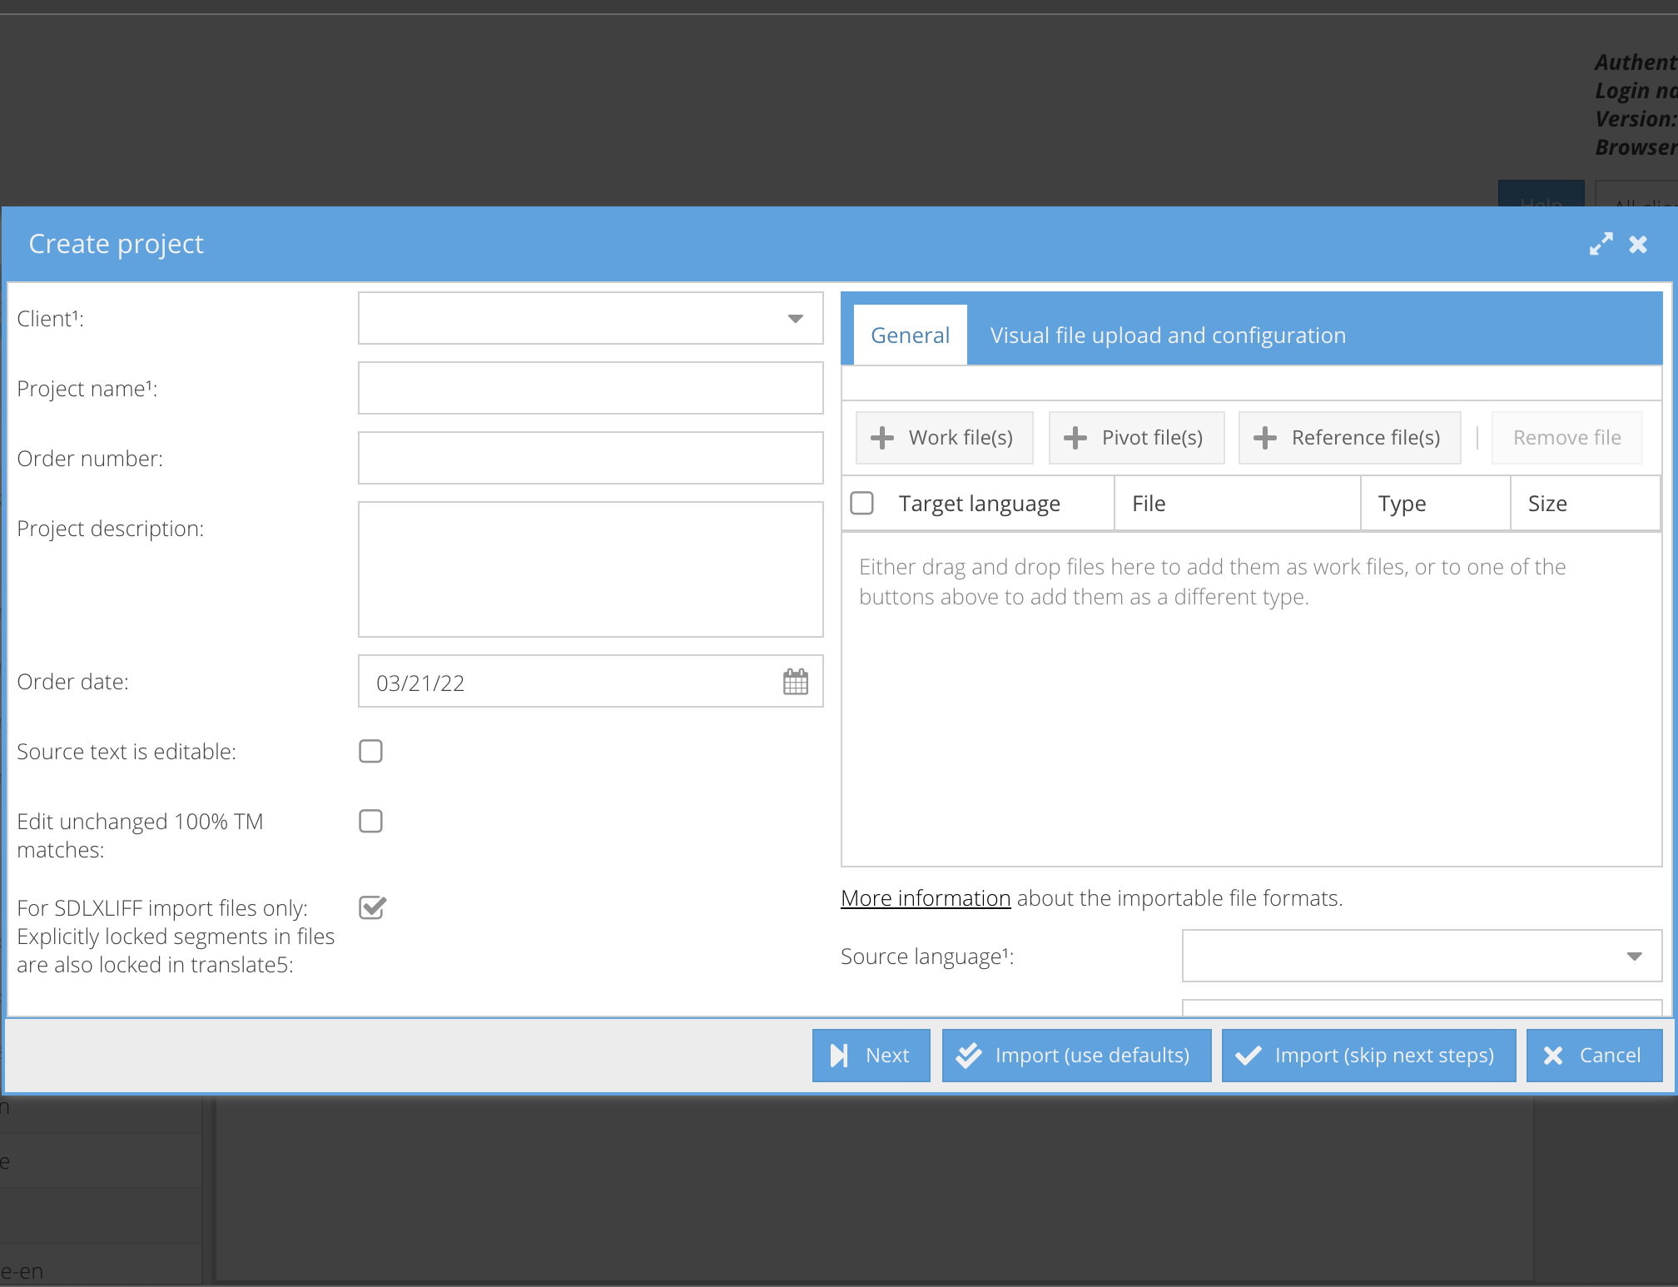Viewport: 1678px width, 1287px height.
Task: Open More information link on file formats
Action: pyautogui.click(x=925, y=898)
